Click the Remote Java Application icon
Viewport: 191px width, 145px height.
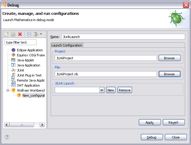tap(13, 80)
